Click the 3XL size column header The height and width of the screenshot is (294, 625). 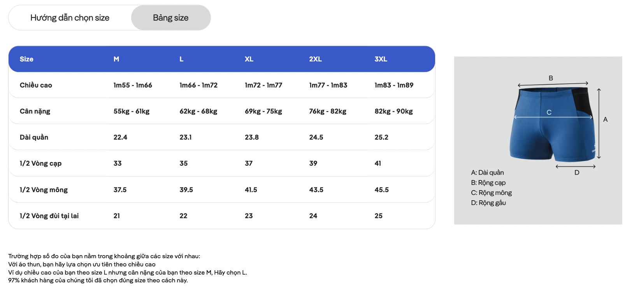tap(381, 59)
